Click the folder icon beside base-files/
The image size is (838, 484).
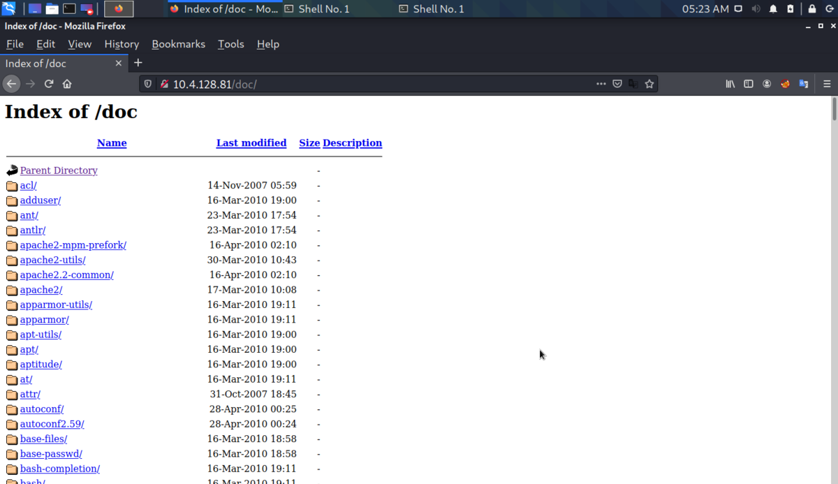coord(12,439)
